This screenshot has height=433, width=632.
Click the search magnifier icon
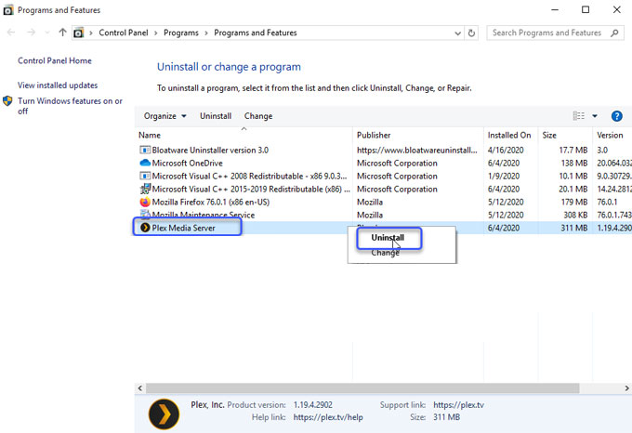[x=614, y=33]
